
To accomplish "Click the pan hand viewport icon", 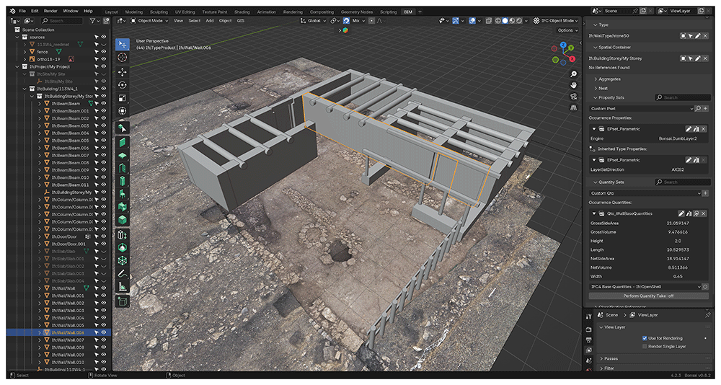I will tap(573, 85).
